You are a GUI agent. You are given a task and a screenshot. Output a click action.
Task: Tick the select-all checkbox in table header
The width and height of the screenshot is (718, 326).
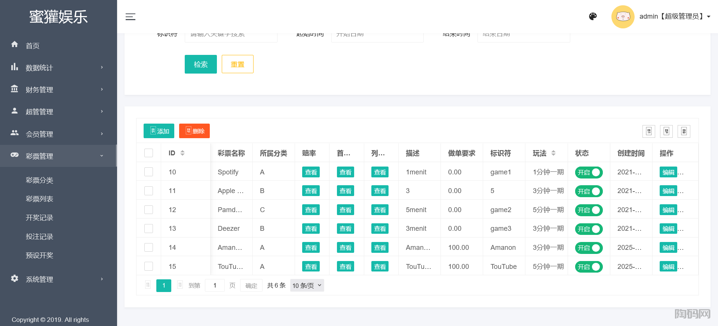pyautogui.click(x=148, y=153)
